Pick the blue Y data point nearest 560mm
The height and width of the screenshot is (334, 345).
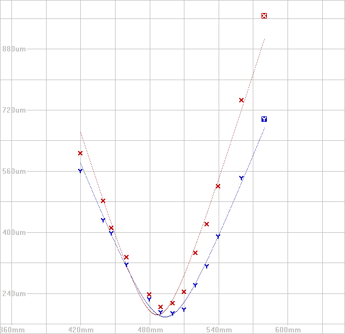241,178
